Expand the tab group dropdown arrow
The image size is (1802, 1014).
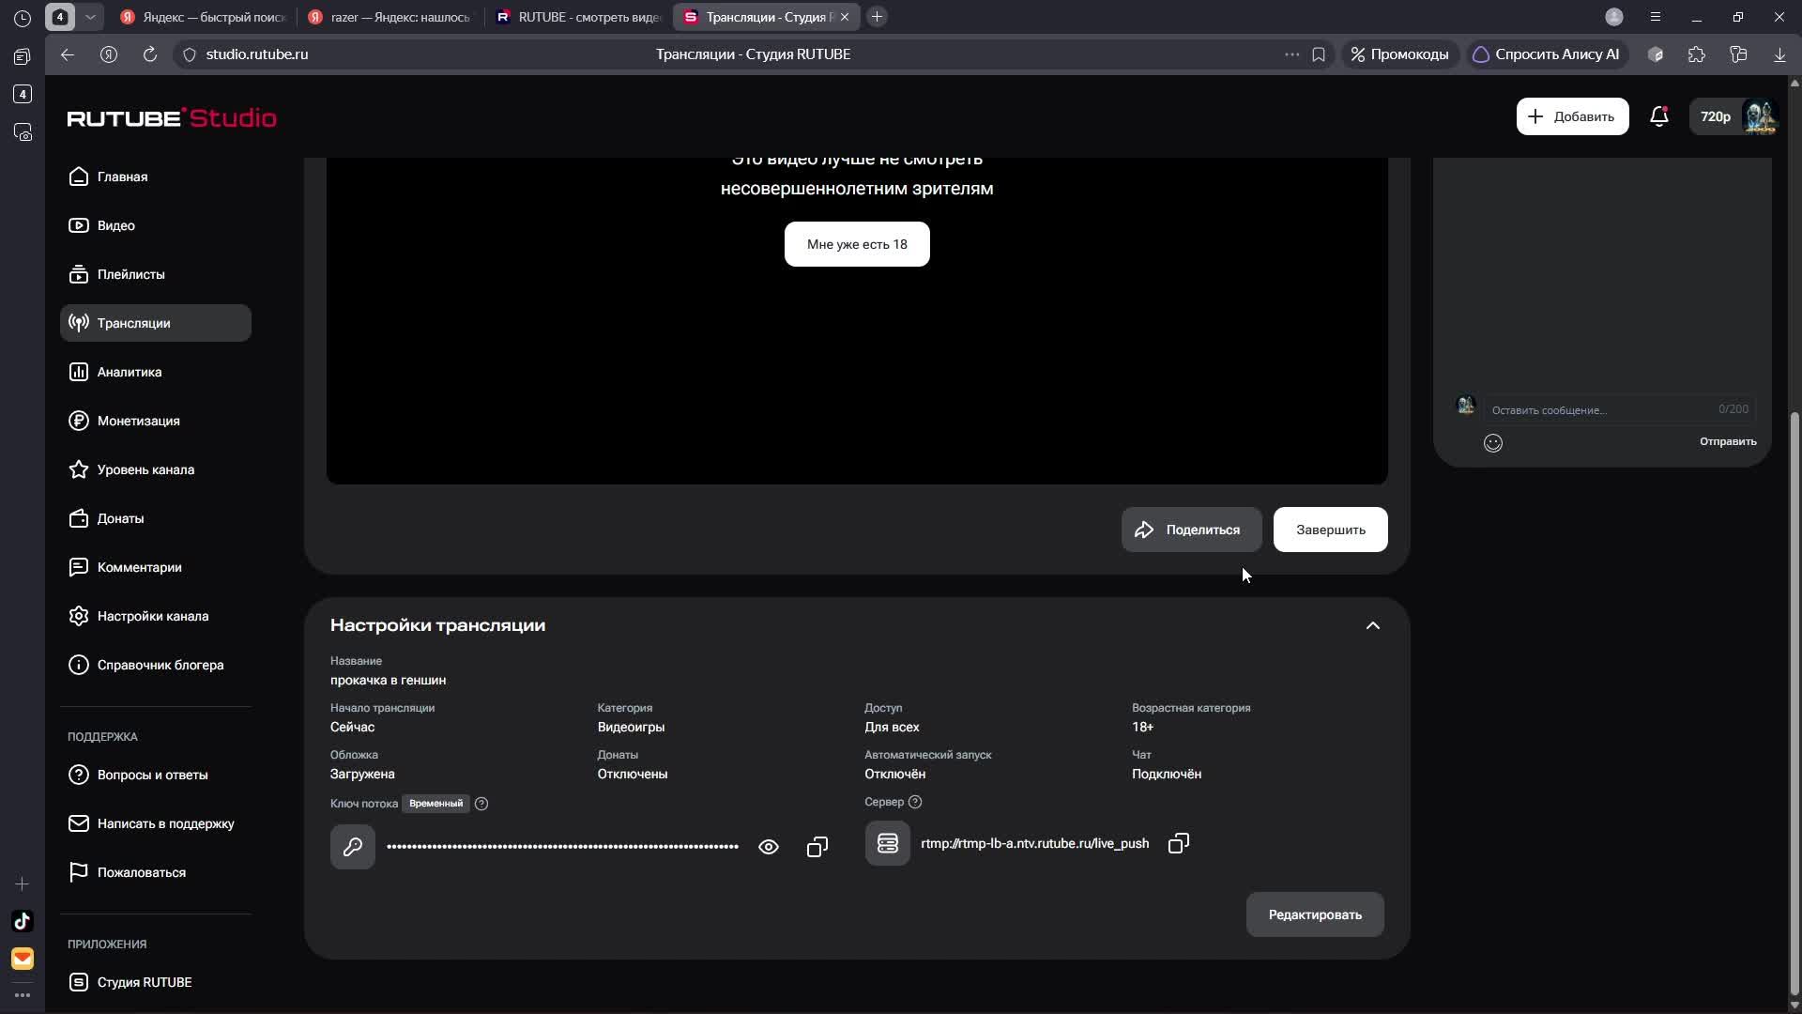tap(90, 17)
